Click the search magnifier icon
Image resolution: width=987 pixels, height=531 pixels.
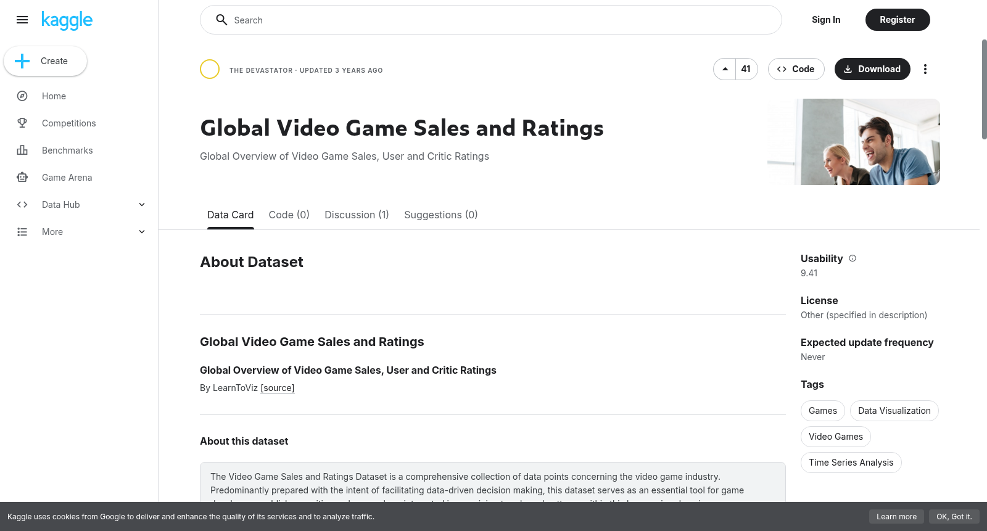221,20
